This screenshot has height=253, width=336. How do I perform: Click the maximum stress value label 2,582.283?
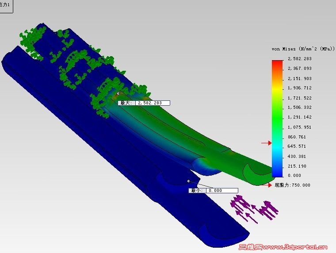coord(144,103)
